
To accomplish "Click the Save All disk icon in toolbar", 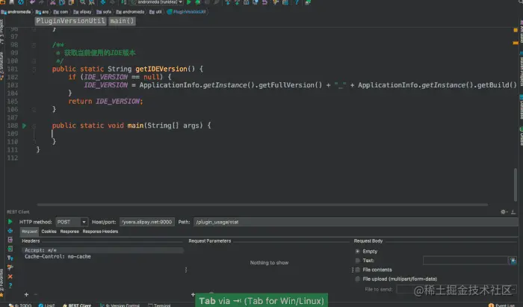I will click(x=12, y=2).
